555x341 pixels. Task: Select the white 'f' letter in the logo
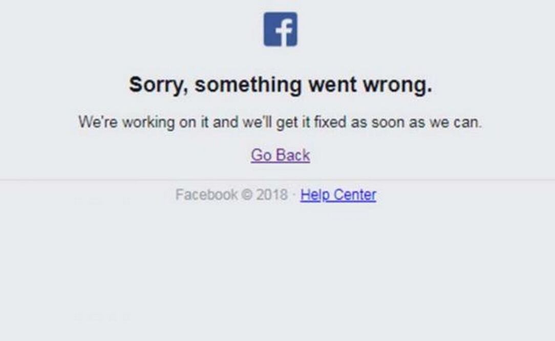pos(285,32)
